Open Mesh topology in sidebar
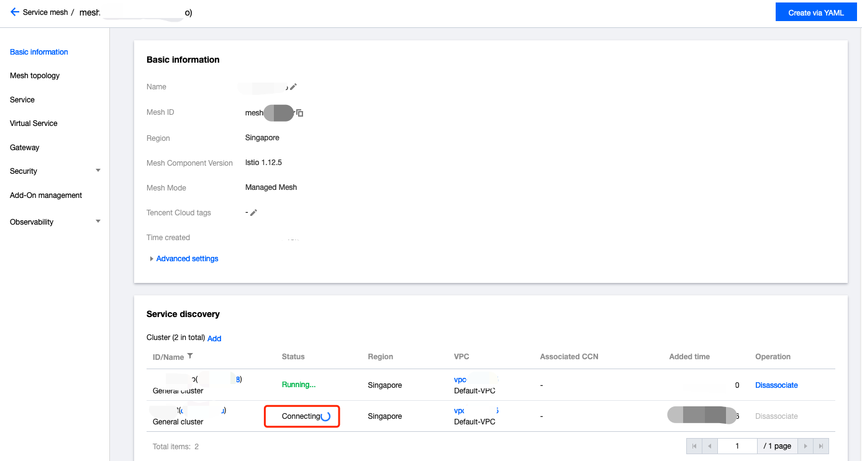862x461 pixels. pos(35,76)
